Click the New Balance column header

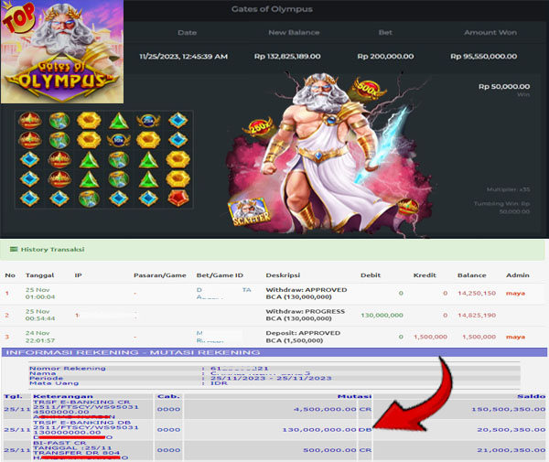click(294, 33)
